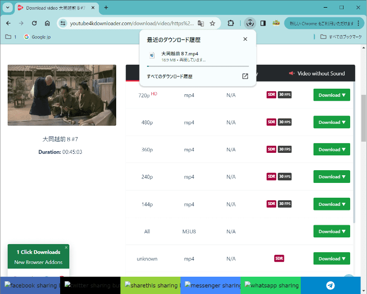Expand the 144p Download dropdown

click(331, 204)
